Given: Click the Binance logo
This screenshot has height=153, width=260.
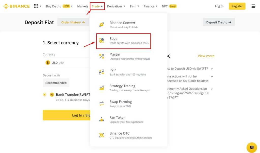Looking at the screenshot, I should pos(16,6).
